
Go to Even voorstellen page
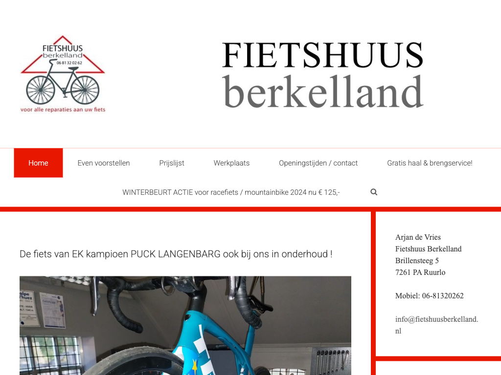[104, 163]
